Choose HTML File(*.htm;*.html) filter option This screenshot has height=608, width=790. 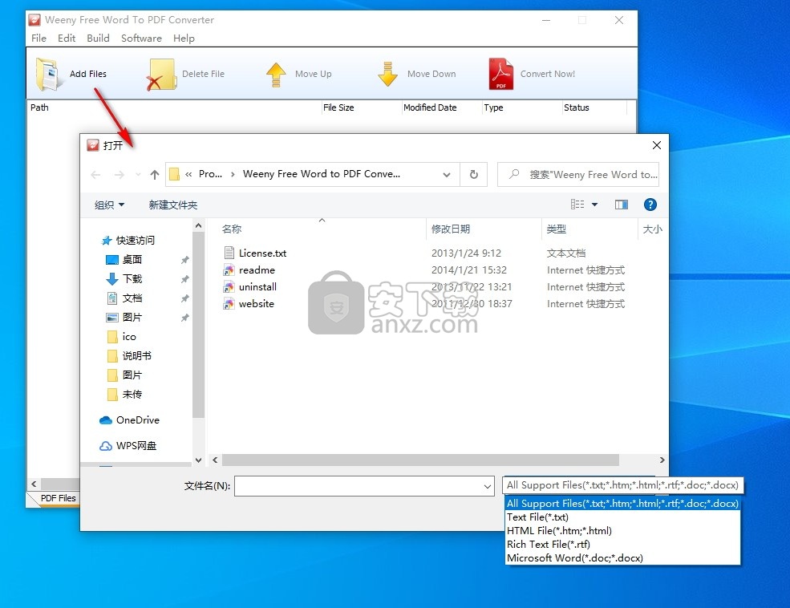click(x=622, y=530)
